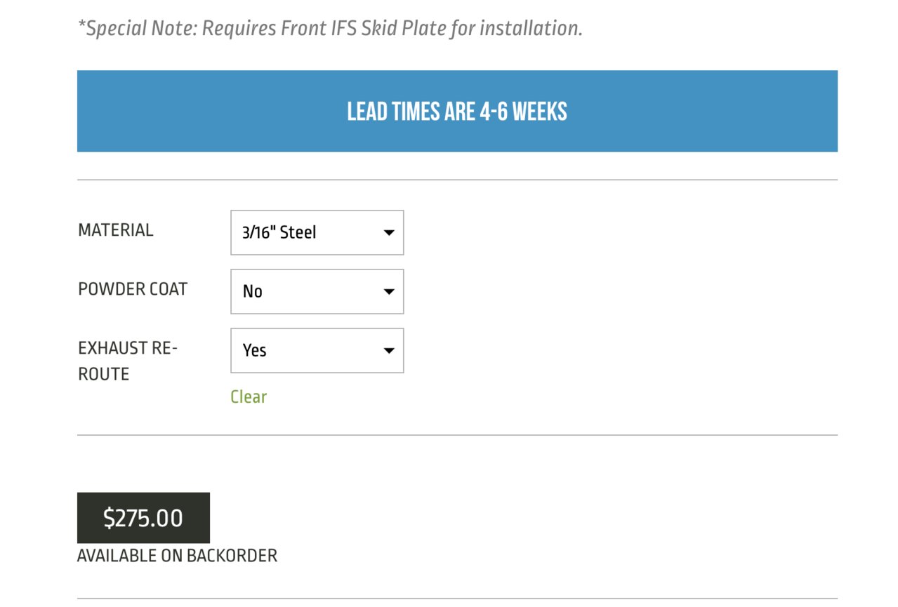Open the Powder Coat select showing No
Viewport: 898px width, 607px height.
point(317,291)
